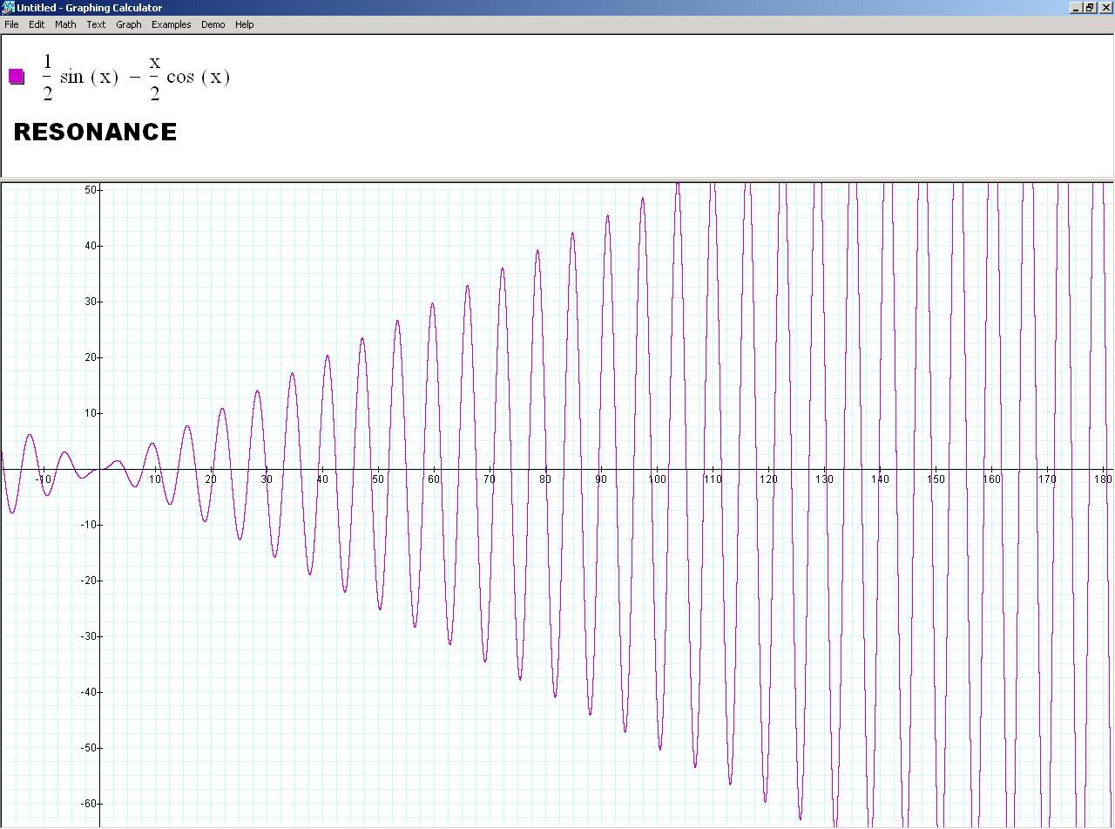This screenshot has height=829, width=1115.
Task: Click the Graphing Calculator title bar icon
Action: (x=9, y=7)
